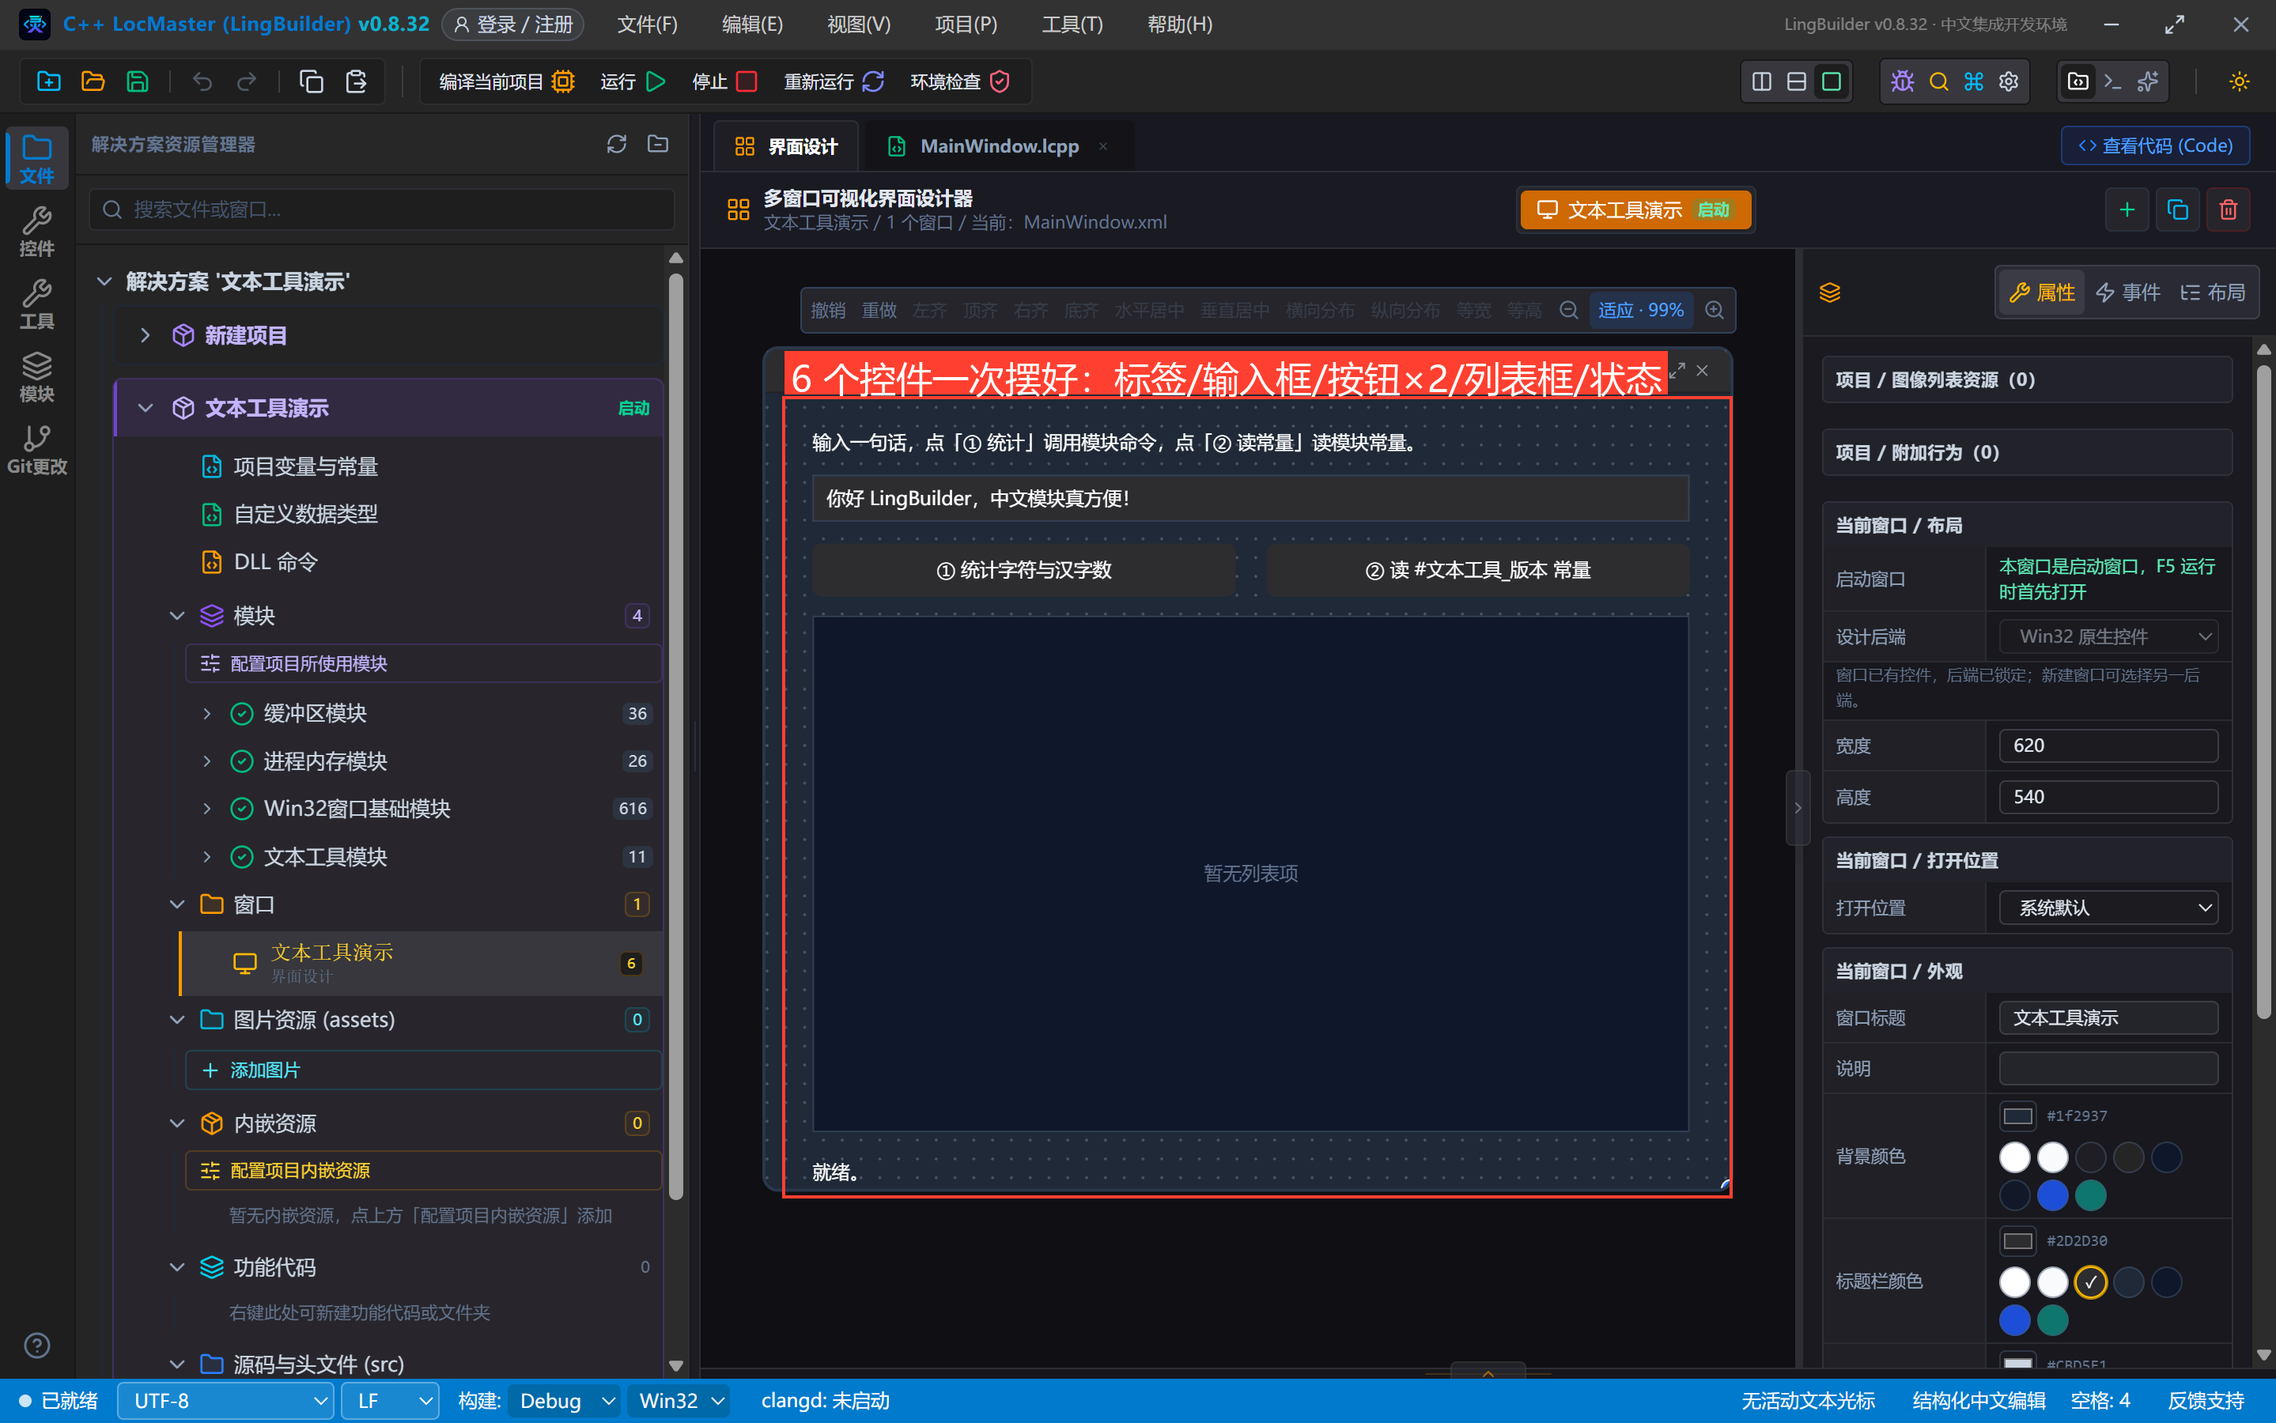Refresh the solution explorer

[x=617, y=144]
